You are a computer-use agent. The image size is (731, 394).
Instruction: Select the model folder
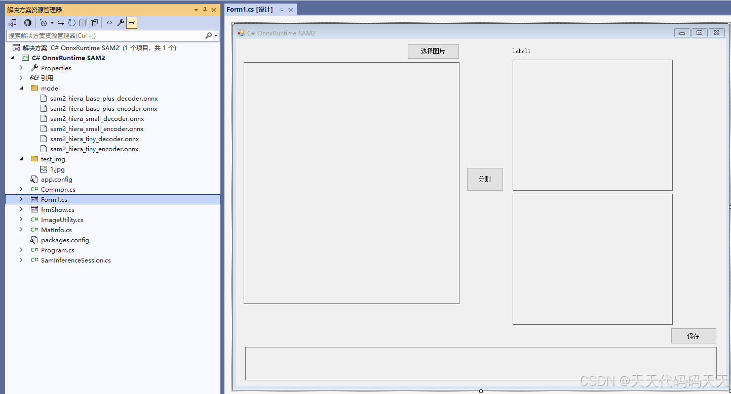pyautogui.click(x=50, y=89)
